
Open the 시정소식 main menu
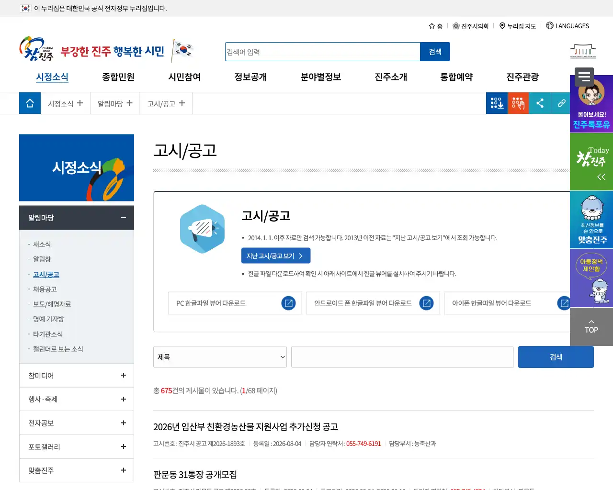click(x=52, y=77)
